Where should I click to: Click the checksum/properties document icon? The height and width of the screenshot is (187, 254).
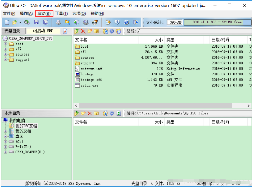point(108,22)
